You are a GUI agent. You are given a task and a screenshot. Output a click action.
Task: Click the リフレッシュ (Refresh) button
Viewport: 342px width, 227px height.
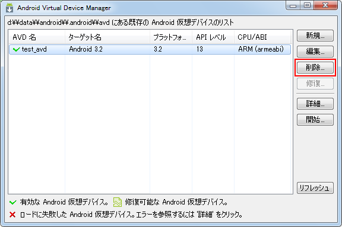[x=315, y=188]
